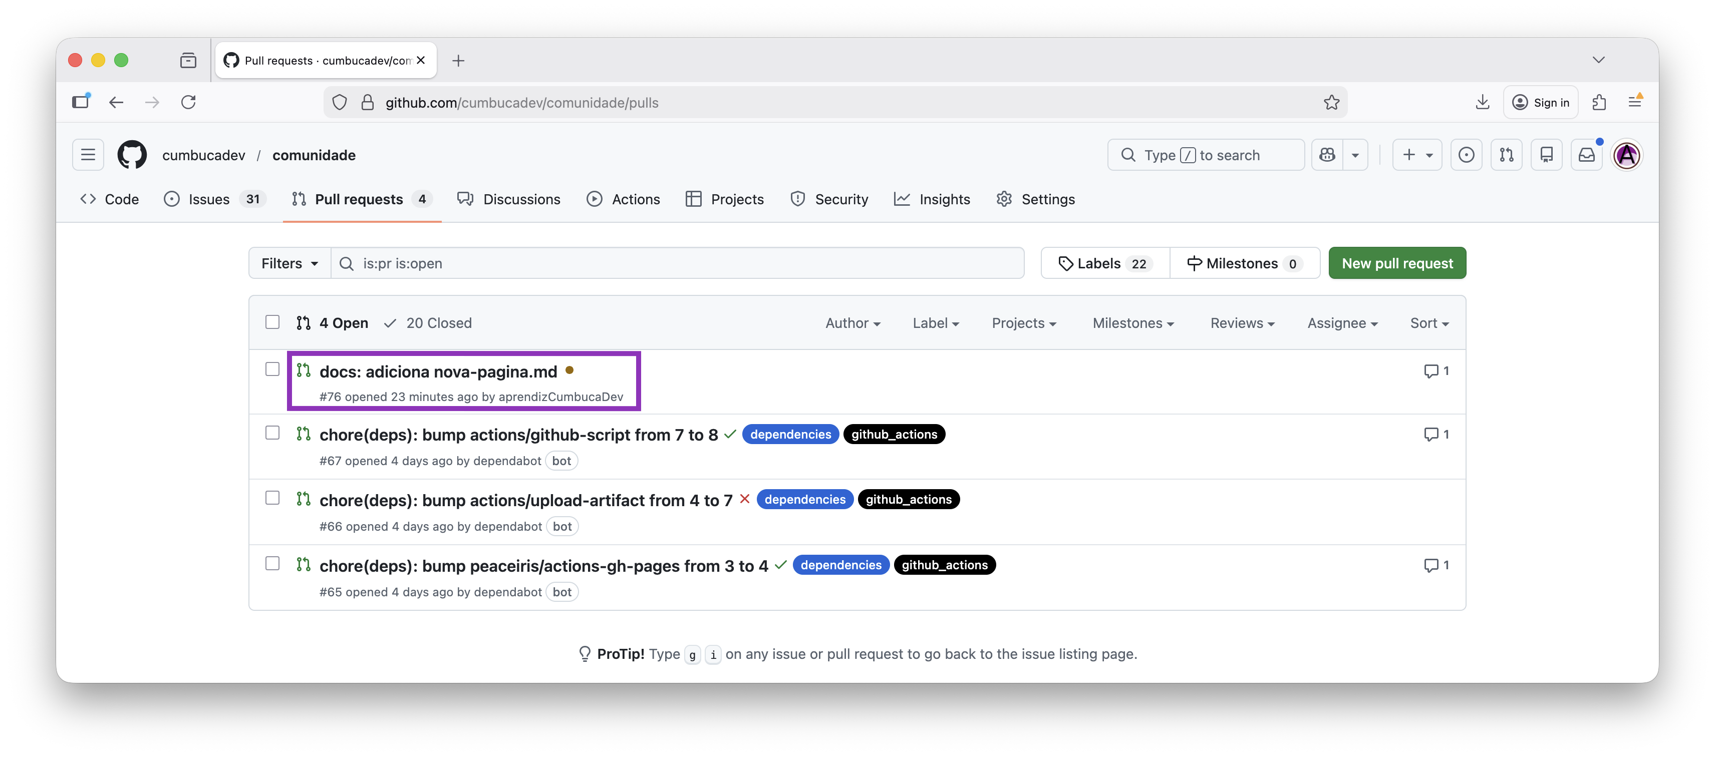
Task: Open the Labels 22 button
Action: [x=1105, y=263]
